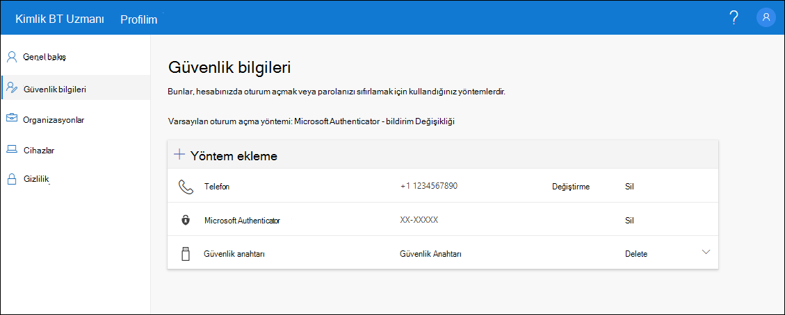Click the plus icon beside Yöntem ekleme
This screenshot has width=785, height=315.
pos(179,154)
